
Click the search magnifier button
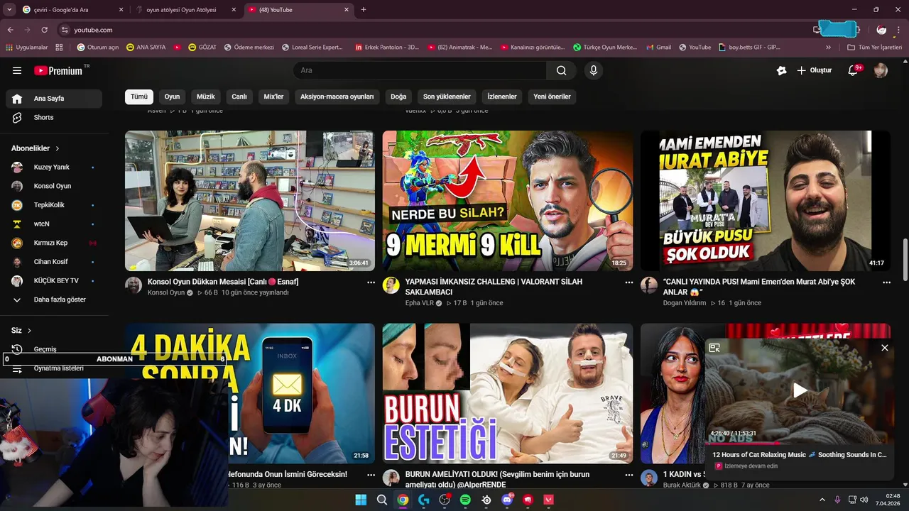pyautogui.click(x=562, y=70)
